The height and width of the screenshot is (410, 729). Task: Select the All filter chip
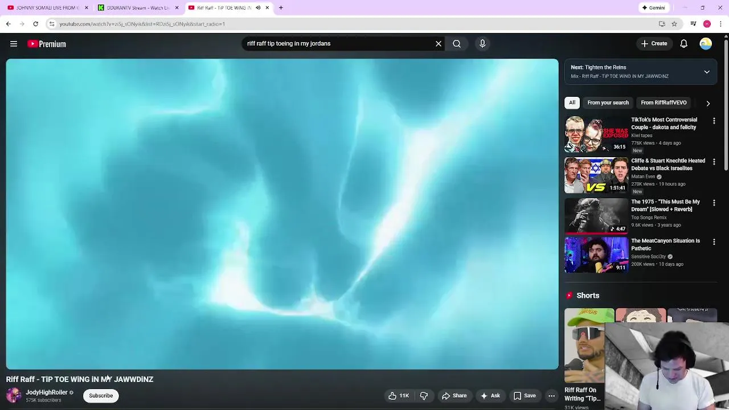click(x=572, y=102)
